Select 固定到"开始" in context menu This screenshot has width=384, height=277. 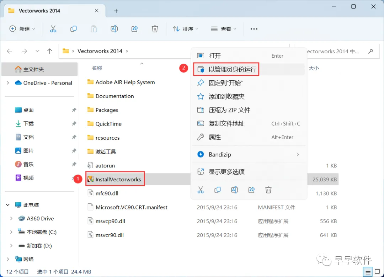point(249,83)
